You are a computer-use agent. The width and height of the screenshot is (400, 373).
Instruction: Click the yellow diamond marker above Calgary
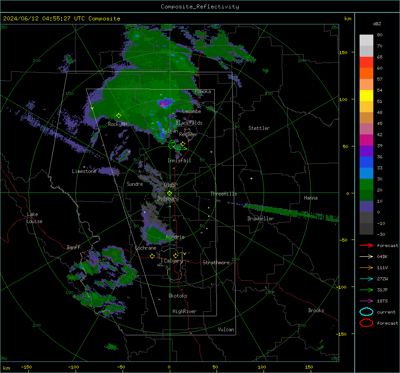176,255
